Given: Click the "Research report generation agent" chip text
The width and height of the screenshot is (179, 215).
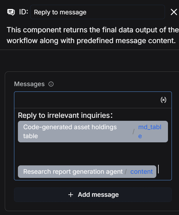Looking at the screenshot, I should [73, 172].
